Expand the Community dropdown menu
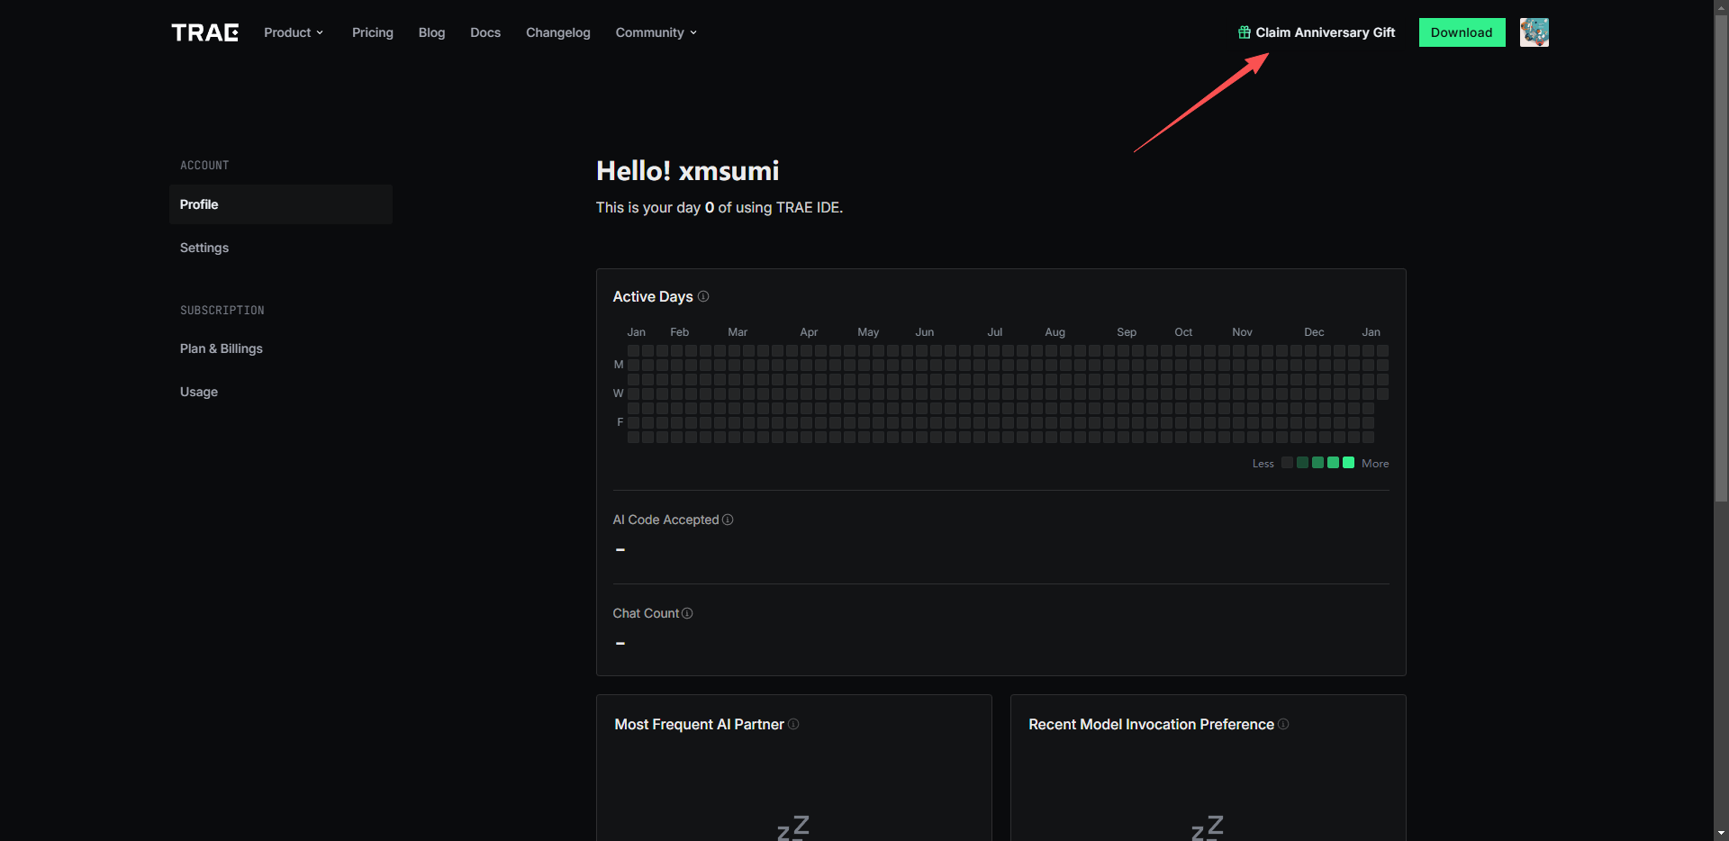Screen dimensions: 1729x841 click(656, 32)
